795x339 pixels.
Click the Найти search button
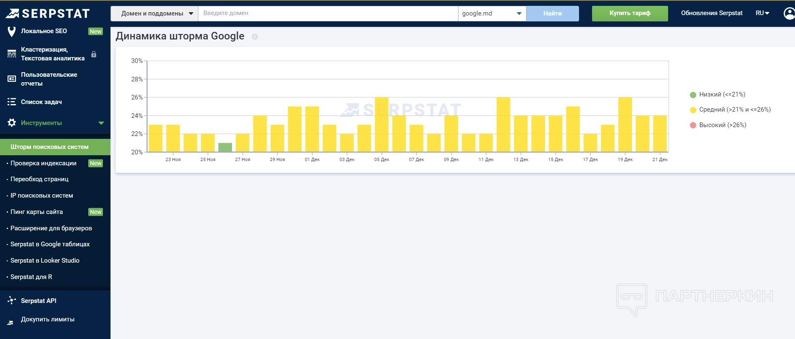(553, 13)
